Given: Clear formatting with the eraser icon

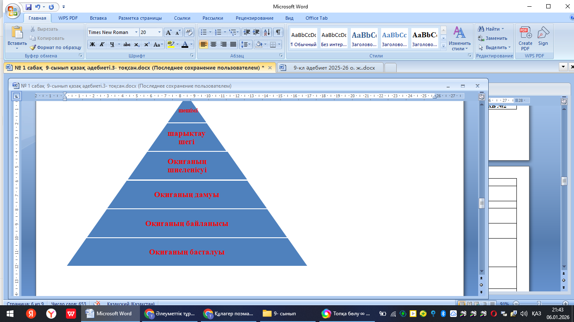Looking at the screenshot, I should click(189, 32).
